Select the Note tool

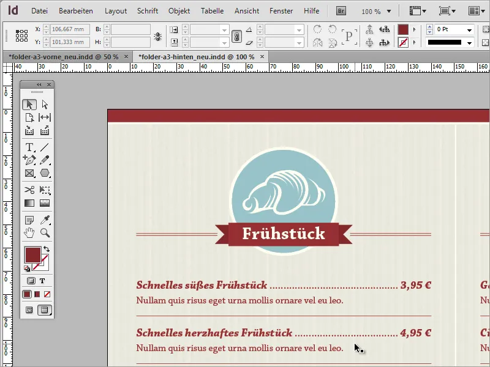pos(29,220)
